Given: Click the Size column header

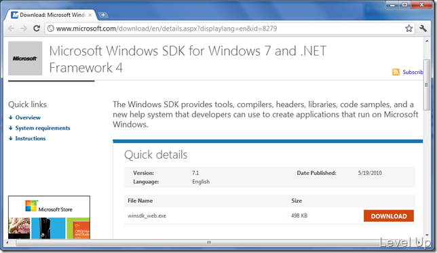Looking at the screenshot, I should tap(297, 201).
